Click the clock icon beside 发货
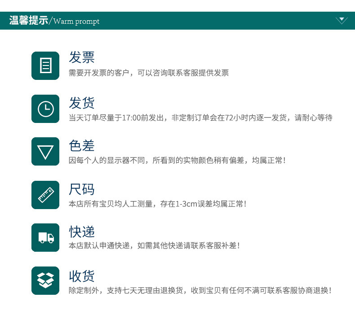 tap(45, 109)
